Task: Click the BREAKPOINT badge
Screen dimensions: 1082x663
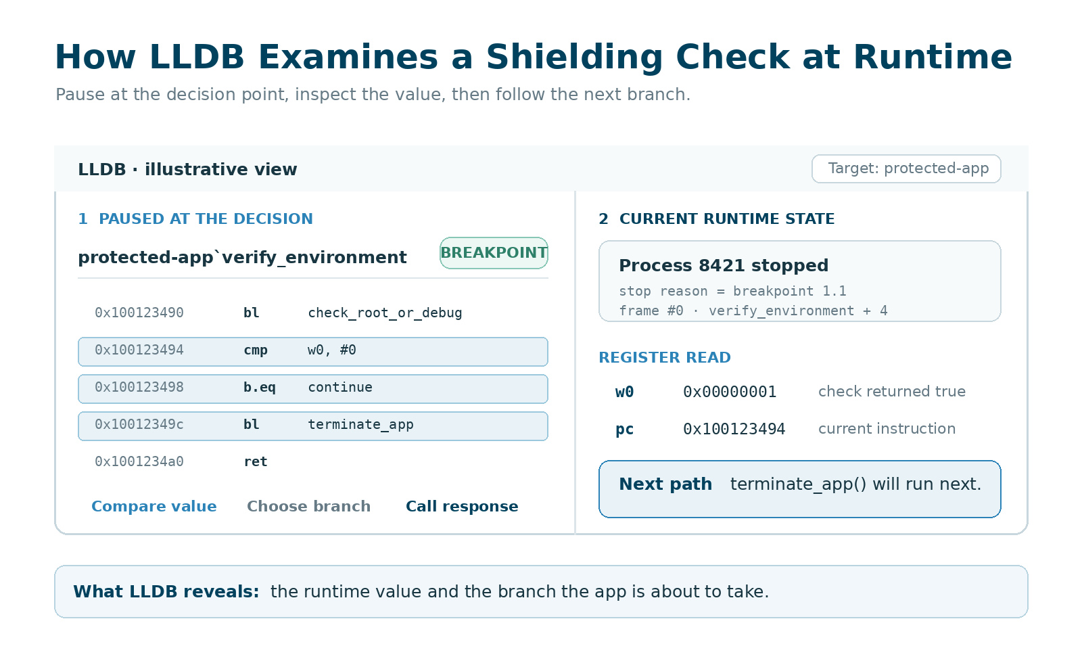Action: (x=494, y=253)
